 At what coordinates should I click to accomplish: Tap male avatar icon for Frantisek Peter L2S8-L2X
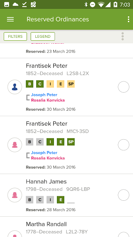[x=15, y=87]
